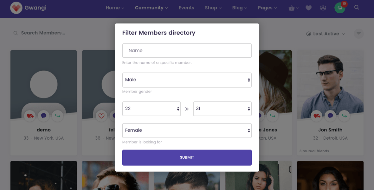Go to the Events menu item
The width and height of the screenshot is (374, 190).
point(186,8)
